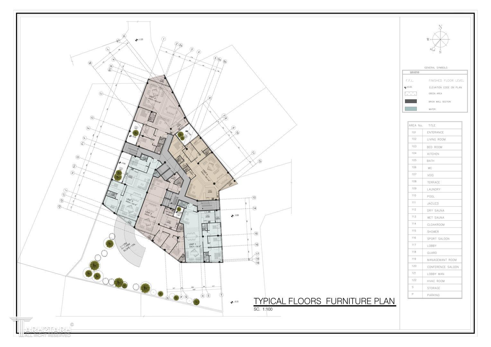Screen dimensions: 491x347
Task: Pick the Water color swatch in legend
Action: [411, 109]
